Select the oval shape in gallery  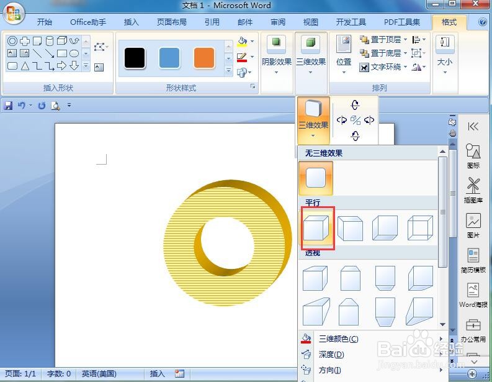74,53
